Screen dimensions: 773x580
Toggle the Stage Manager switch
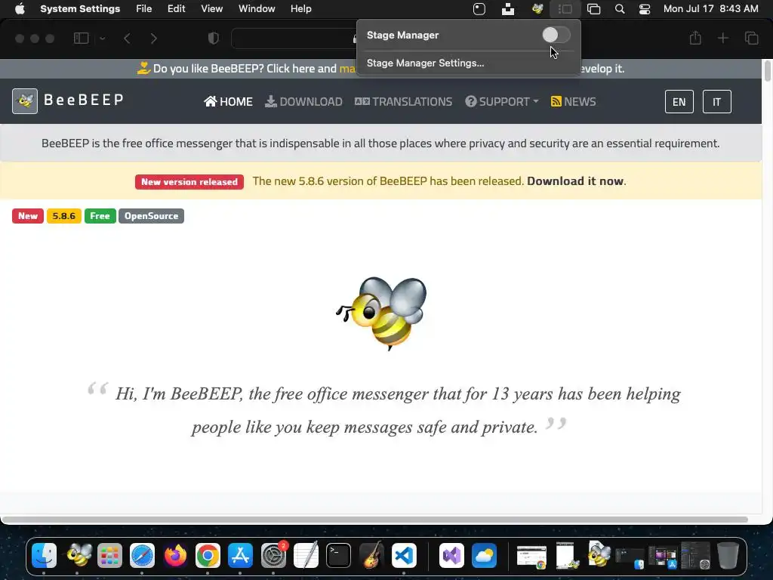(x=556, y=35)
